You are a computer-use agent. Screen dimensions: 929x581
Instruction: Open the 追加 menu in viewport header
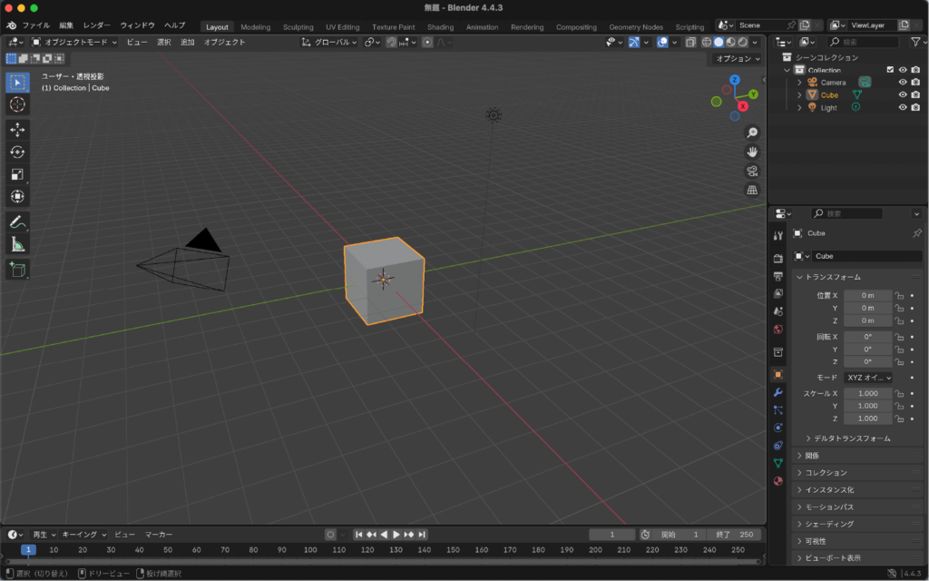click(187, 42)
